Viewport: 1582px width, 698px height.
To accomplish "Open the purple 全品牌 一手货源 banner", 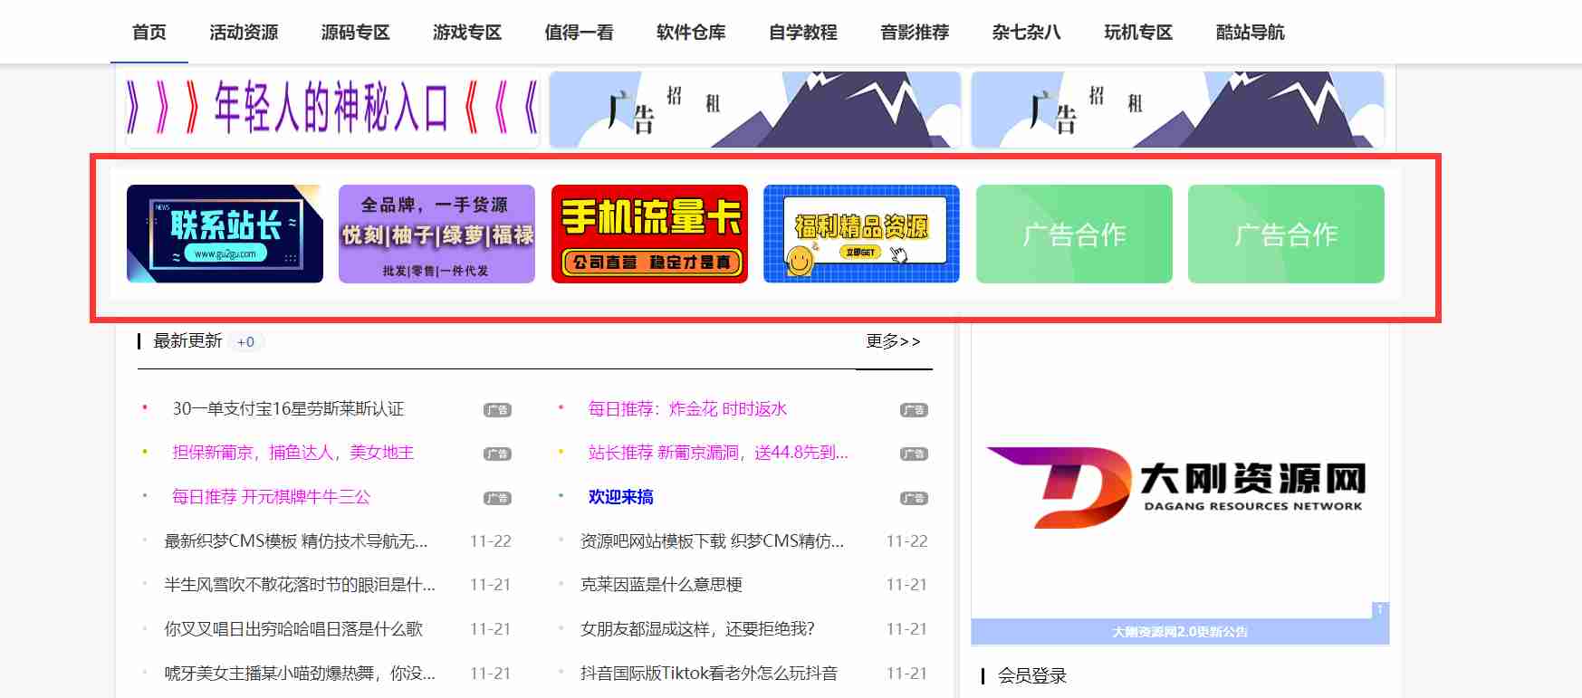I will coord(436,234).
